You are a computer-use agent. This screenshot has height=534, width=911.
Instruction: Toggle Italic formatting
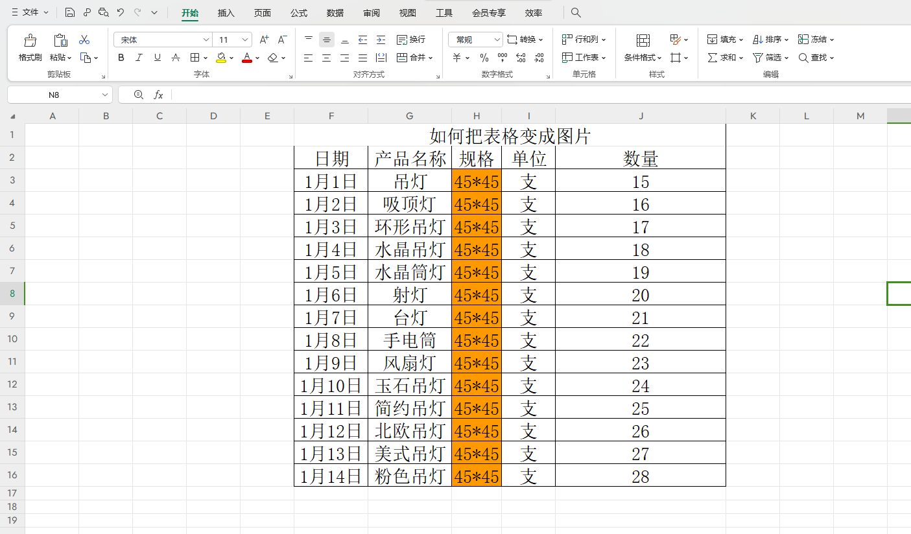[x=139, y=58]
